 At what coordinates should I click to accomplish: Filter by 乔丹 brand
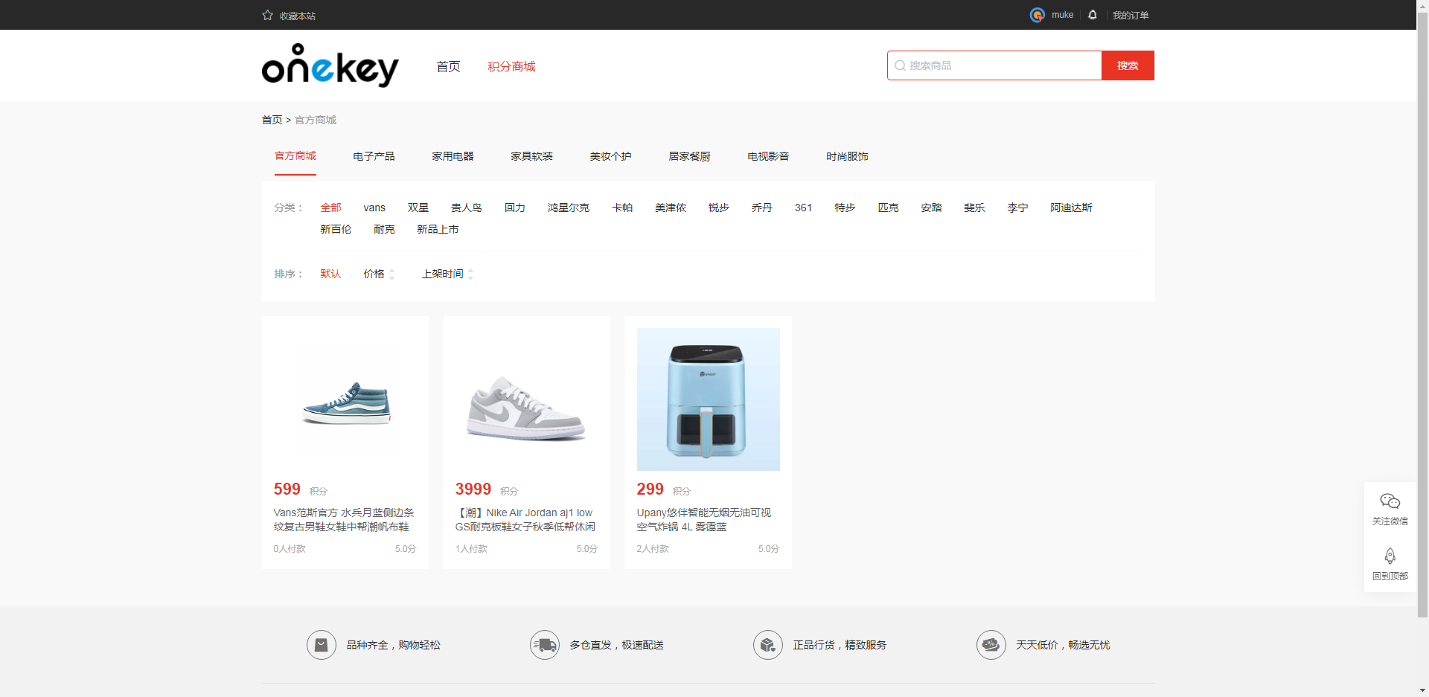coord(761,208)
